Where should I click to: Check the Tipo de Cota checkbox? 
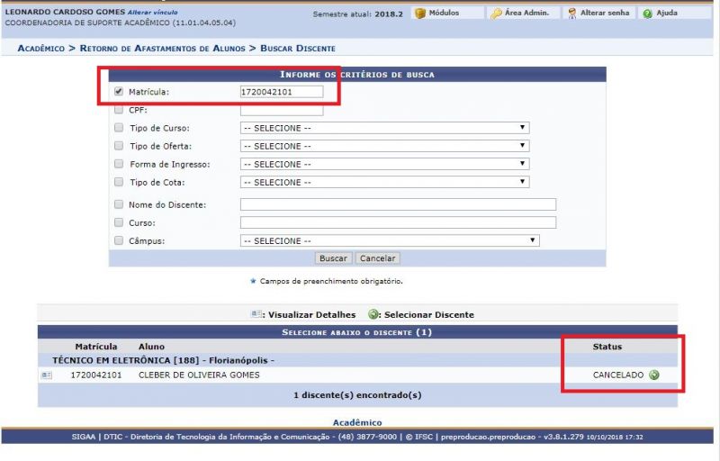(119, 182)
